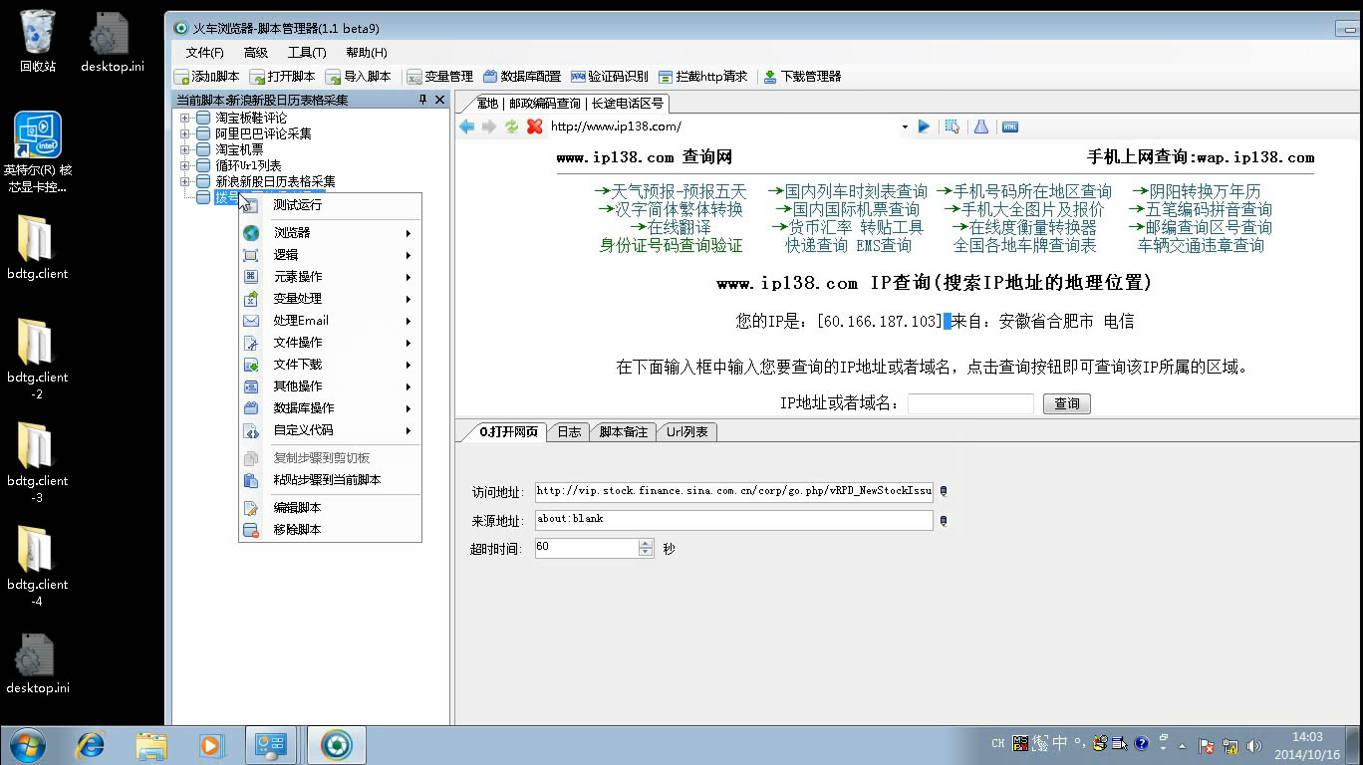This screenshot has height=765, width=1363.
Task: Open the 逻辑 submenu
Action: [330, 255]
